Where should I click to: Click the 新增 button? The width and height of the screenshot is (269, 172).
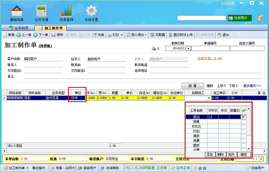click(x=193, y=86)
